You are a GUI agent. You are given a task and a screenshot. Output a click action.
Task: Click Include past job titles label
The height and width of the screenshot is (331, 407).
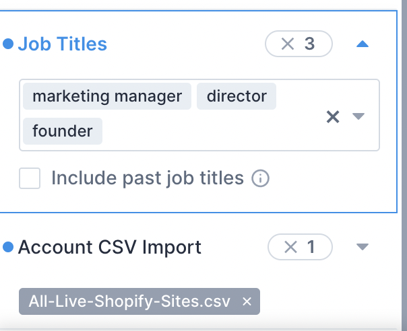[x=148, y=178]
